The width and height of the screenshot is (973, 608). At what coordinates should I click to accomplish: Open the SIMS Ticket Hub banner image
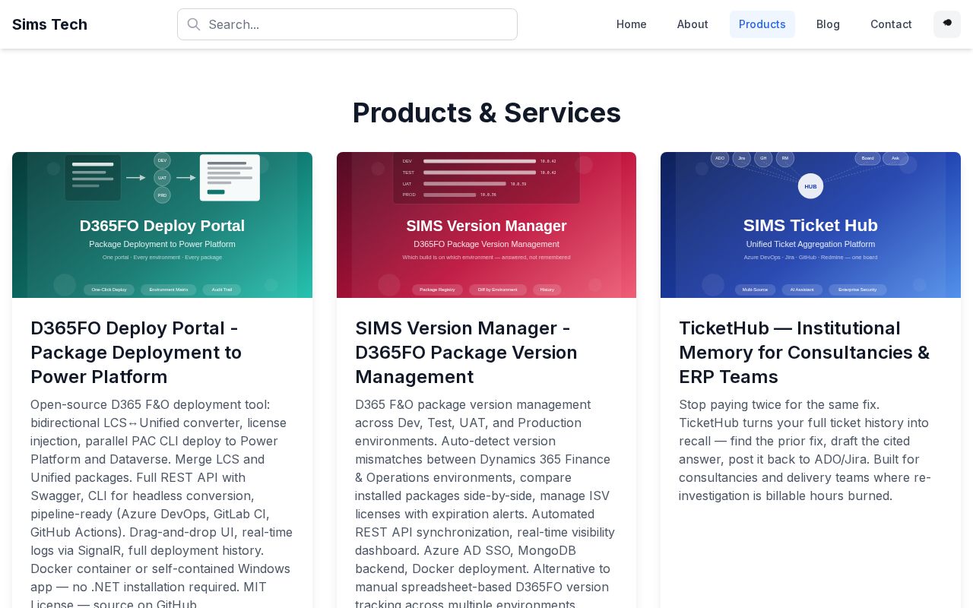(x=810, y=225)
